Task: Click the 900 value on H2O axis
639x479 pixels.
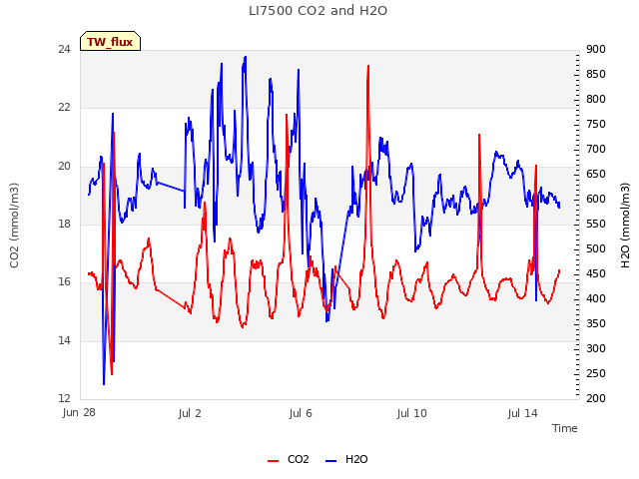Action: 596,49
